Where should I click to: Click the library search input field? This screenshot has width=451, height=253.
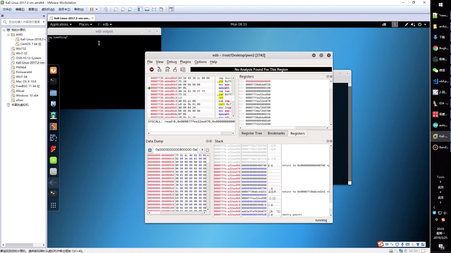[23, 22]
